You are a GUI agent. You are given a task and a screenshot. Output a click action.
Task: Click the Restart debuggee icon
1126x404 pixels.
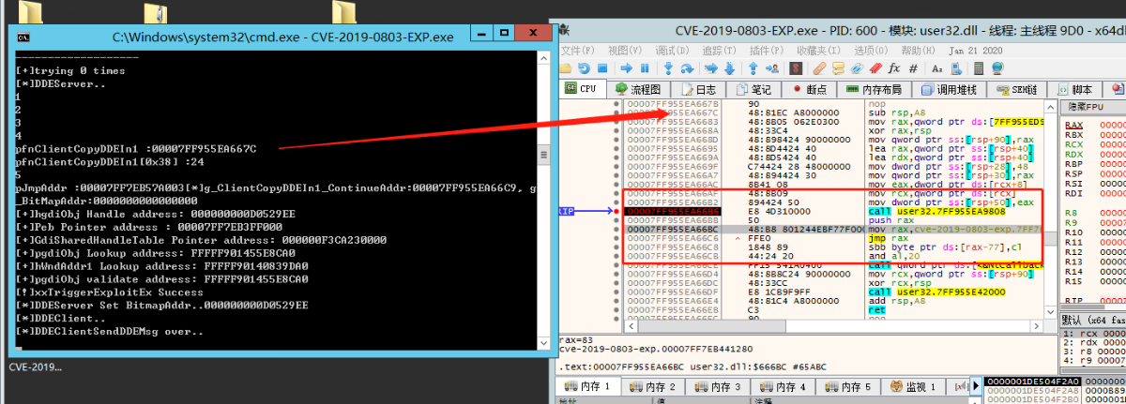(584, 67)
